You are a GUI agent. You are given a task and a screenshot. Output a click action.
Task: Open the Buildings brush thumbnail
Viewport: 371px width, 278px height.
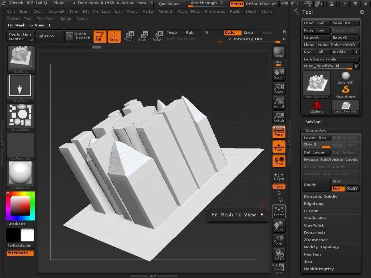(x=21, y=59)
